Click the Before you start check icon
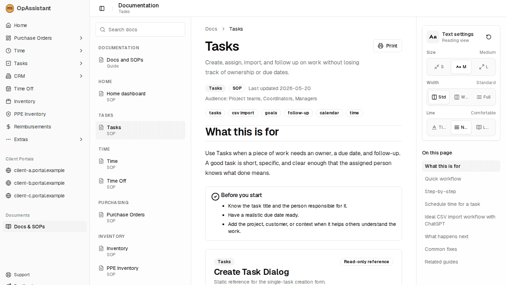The width and height of the screenshot is (506, 285). click(215, 197)
